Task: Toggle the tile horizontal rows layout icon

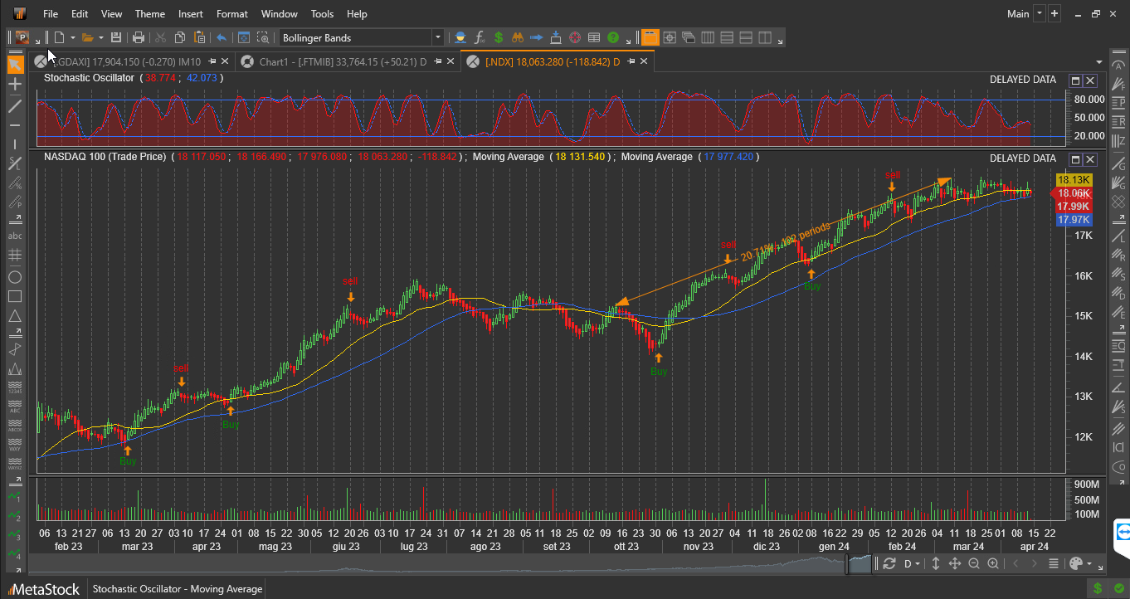Action: [727, 37]
